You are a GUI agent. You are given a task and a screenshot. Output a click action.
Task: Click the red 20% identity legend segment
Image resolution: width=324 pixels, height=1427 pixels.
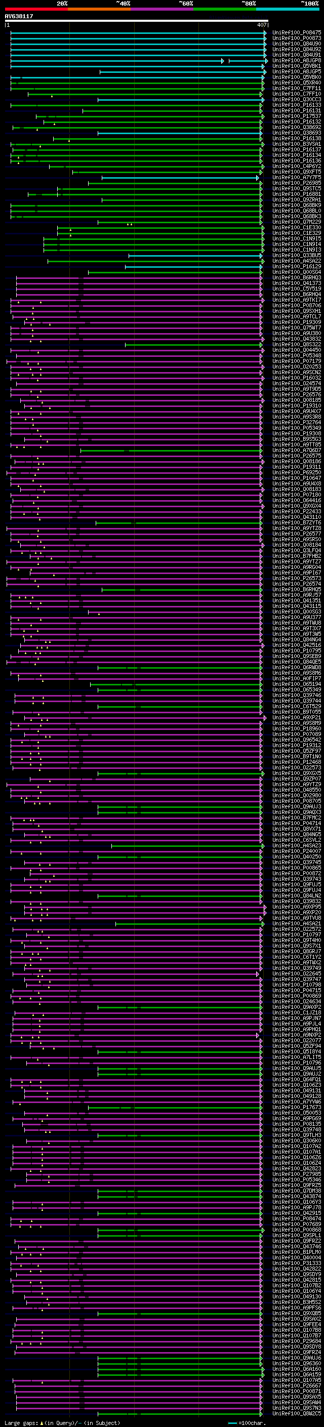36,9
